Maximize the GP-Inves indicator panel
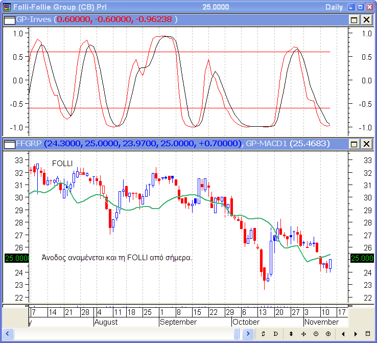The height and width of the screenshot is (343, 377). click(354, 19)
